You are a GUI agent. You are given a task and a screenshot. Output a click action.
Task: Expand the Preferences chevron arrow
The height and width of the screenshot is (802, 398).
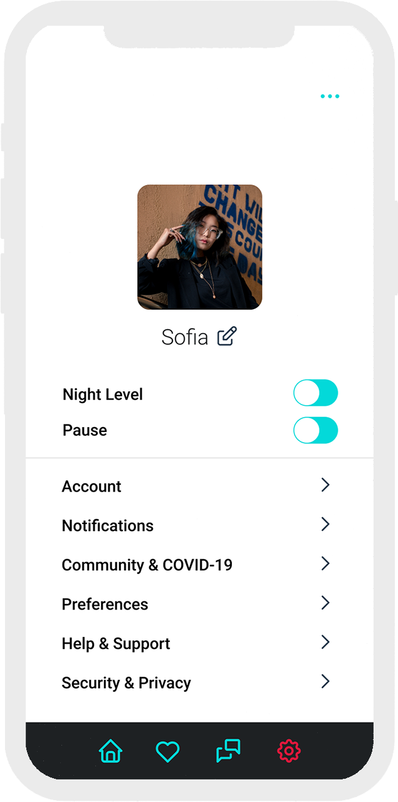tap(325, 603)
